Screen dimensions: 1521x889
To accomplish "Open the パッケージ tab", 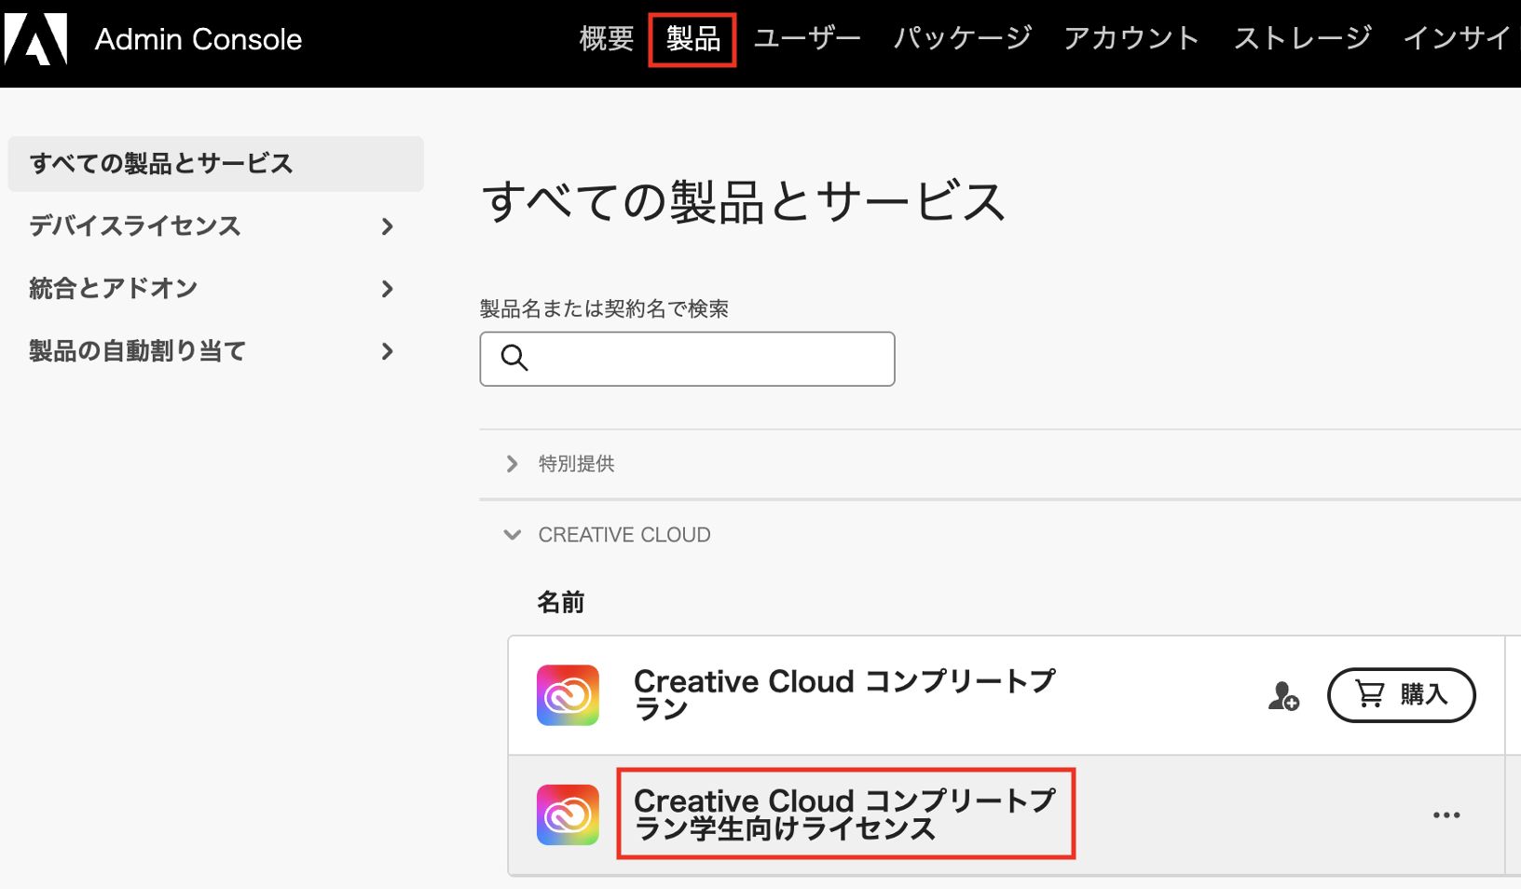I will [x=963, y=39].
